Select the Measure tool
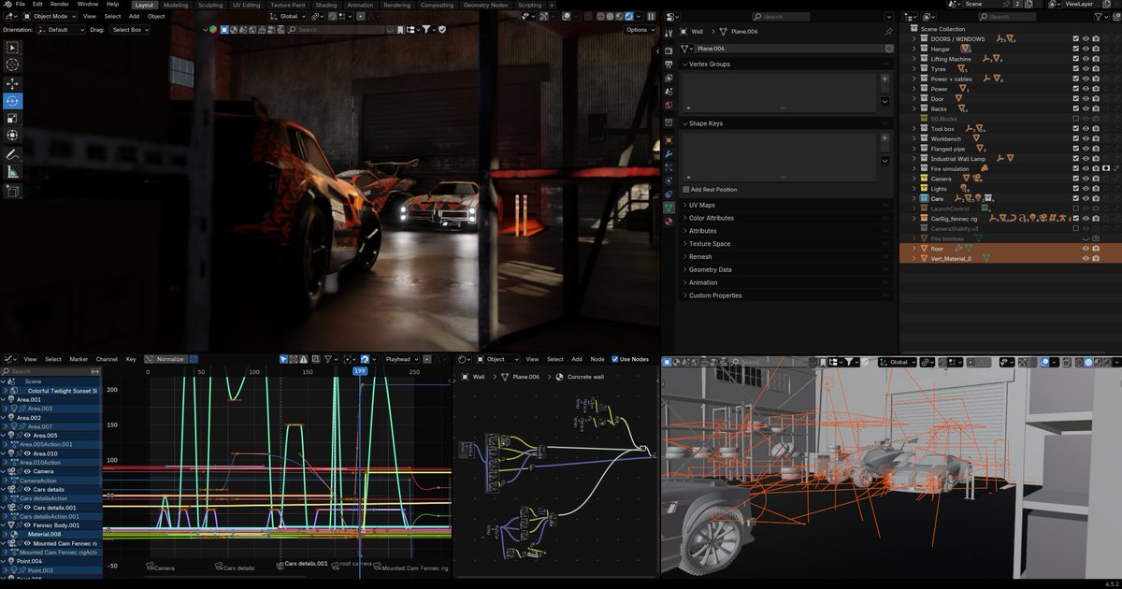Screen dimensions: 1122x589 coord(12,172)
